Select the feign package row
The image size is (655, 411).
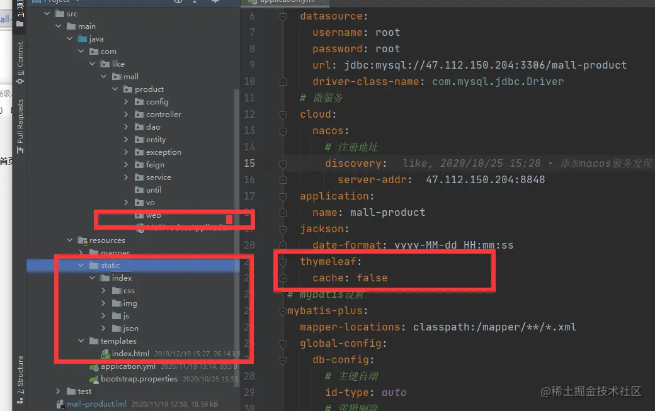tap(132, 164)
